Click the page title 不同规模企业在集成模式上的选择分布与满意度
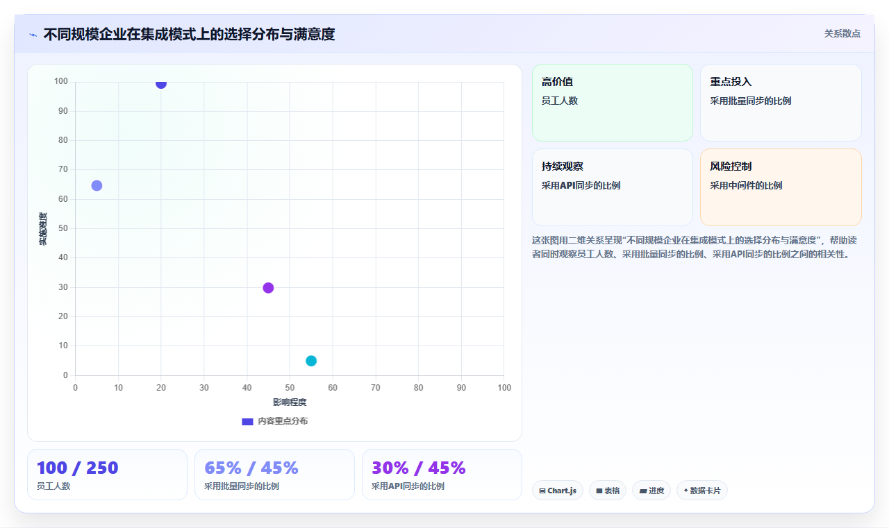 click(189, 34)
